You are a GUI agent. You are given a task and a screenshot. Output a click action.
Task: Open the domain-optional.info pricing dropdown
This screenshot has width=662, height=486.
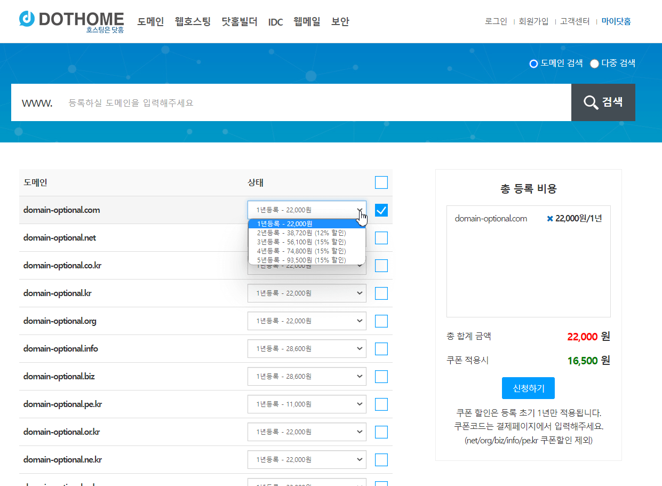pyautogui.click(x=307, y=348)
